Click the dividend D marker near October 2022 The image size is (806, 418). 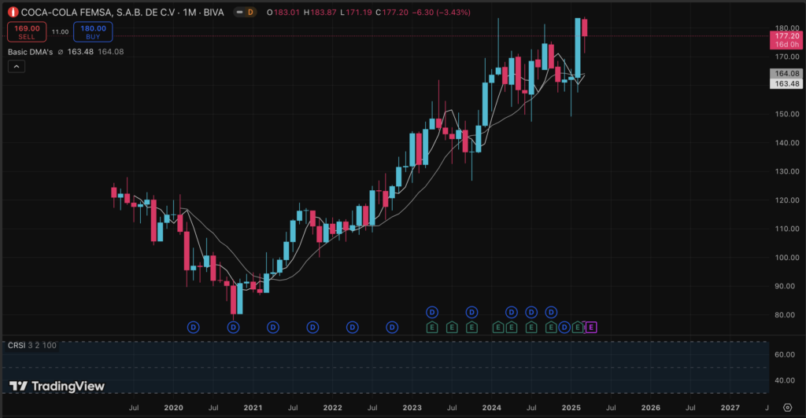[392, 327]
